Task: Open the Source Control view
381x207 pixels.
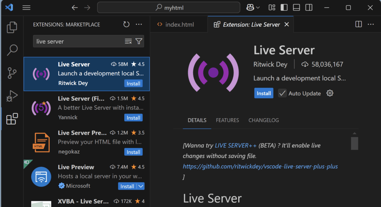Action: coord(12,73)
